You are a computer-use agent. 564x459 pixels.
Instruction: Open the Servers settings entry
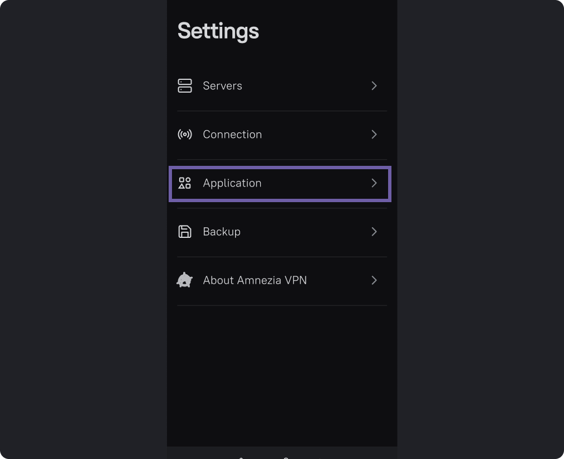tap(222, 86)
